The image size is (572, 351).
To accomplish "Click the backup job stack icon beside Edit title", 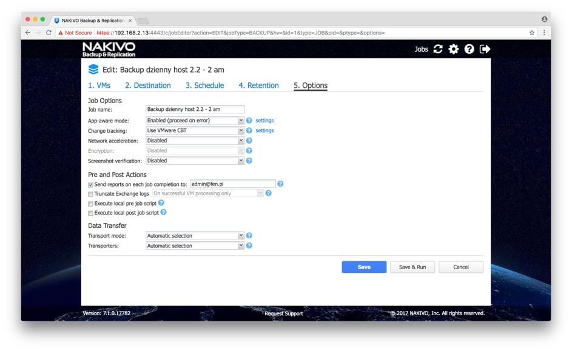I will coord(93,69).
